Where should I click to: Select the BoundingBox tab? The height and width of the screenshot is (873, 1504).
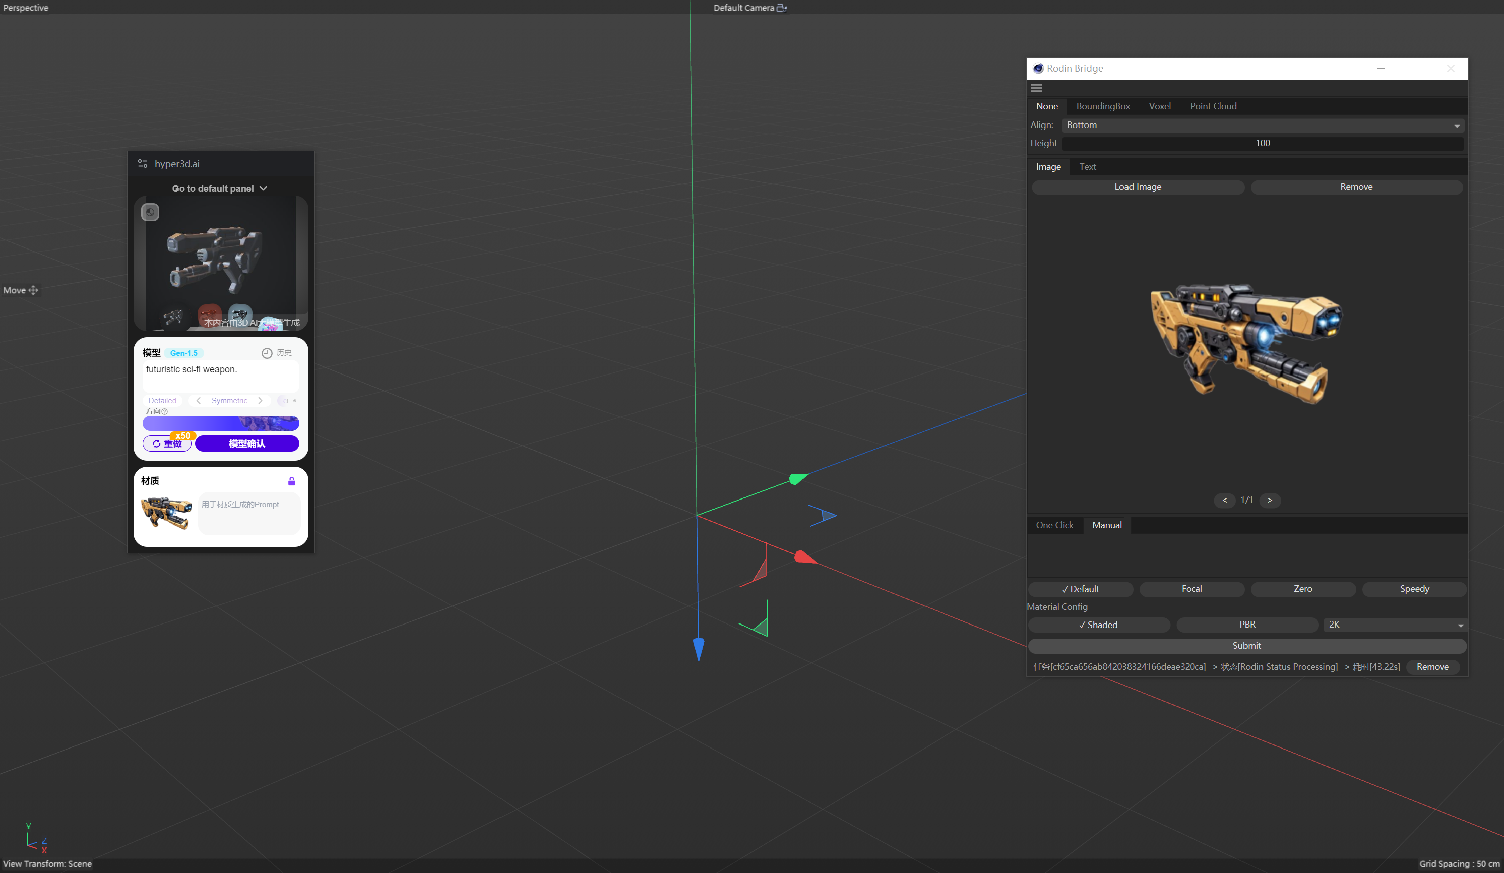1103,107
